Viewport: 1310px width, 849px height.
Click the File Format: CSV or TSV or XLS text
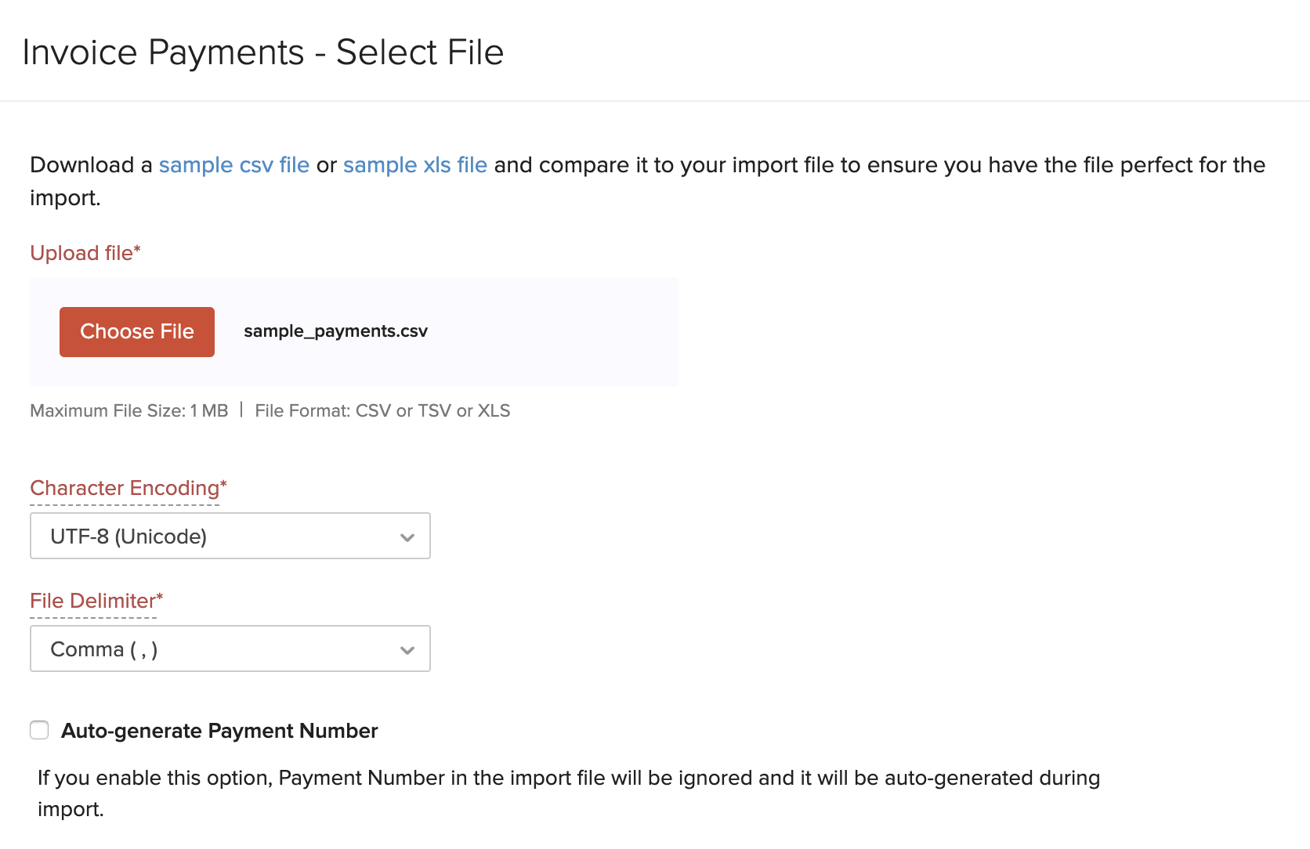point(382,411)
